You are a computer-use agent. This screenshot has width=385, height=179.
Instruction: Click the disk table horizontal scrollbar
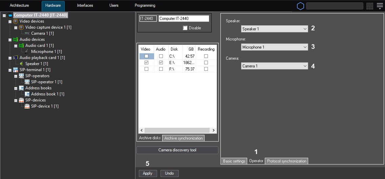tap(177, 130)
